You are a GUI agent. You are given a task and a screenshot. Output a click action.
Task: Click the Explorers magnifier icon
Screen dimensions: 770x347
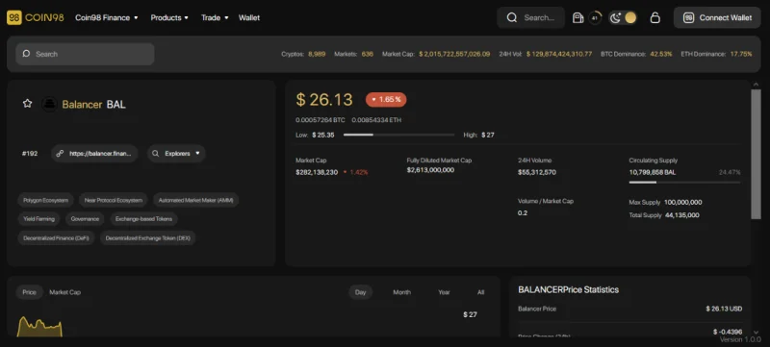(155, 154)
